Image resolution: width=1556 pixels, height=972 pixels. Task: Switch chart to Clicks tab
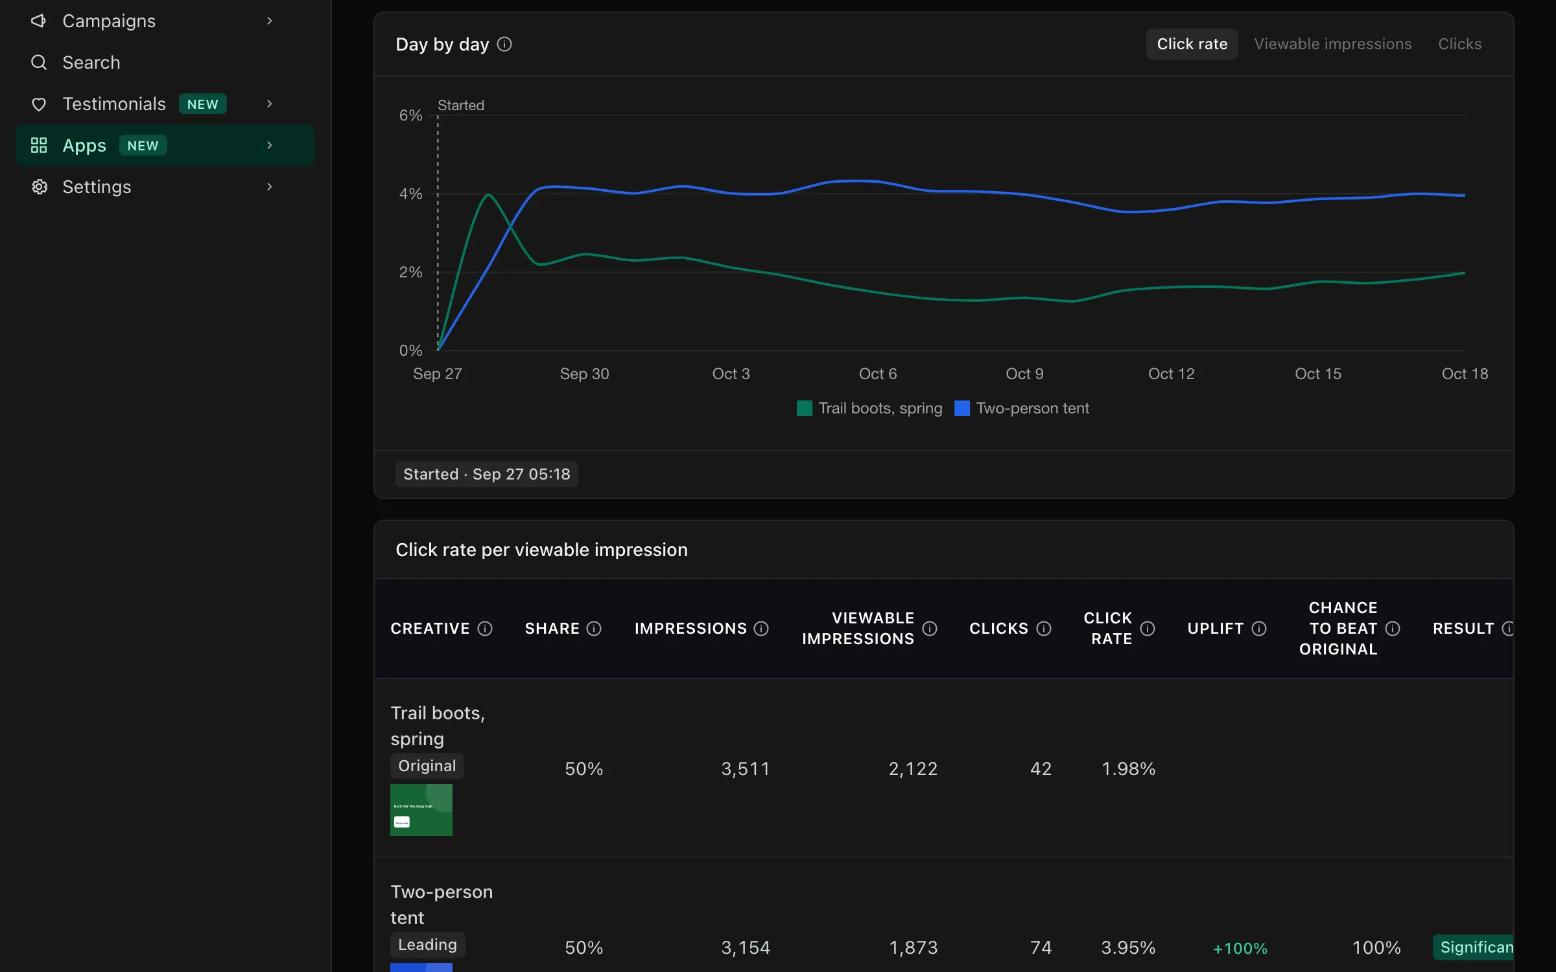(1459, 44)
